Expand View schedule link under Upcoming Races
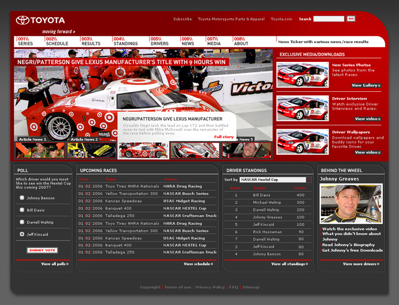 [x=197, y=264]
